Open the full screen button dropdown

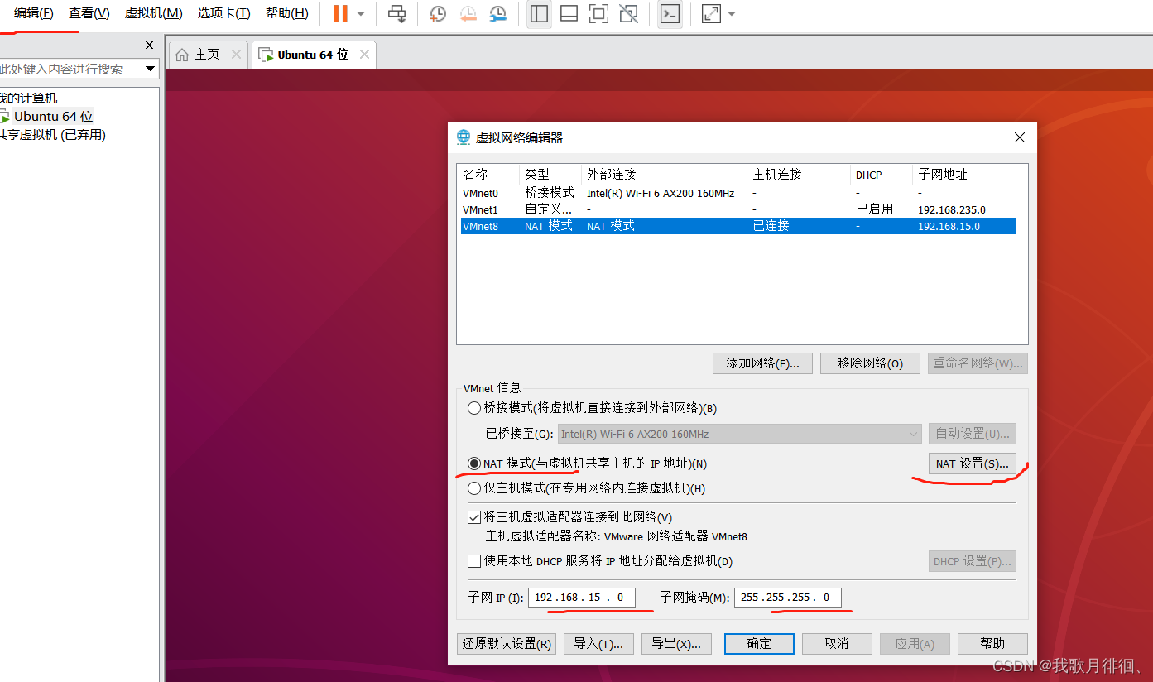[x=730, y=13]
